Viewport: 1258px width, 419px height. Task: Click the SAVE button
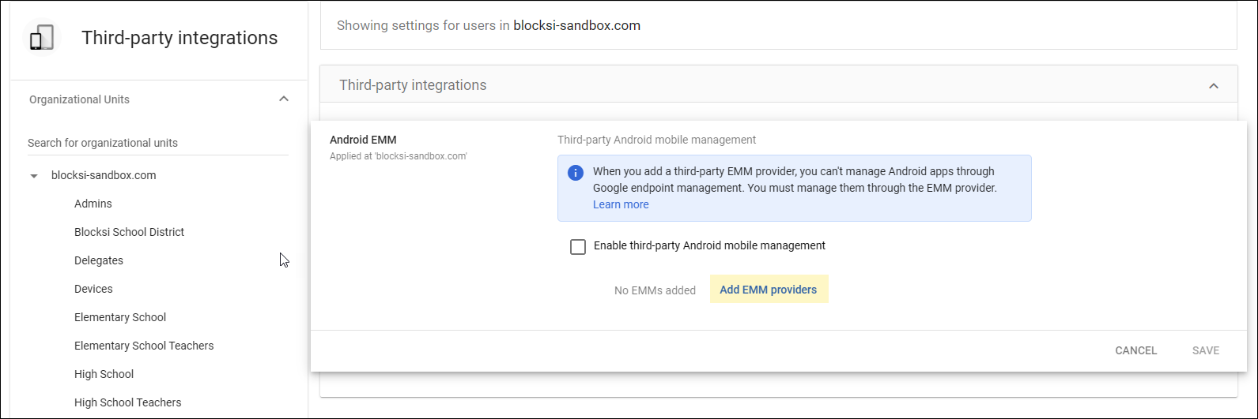[x=1206, y=350]
